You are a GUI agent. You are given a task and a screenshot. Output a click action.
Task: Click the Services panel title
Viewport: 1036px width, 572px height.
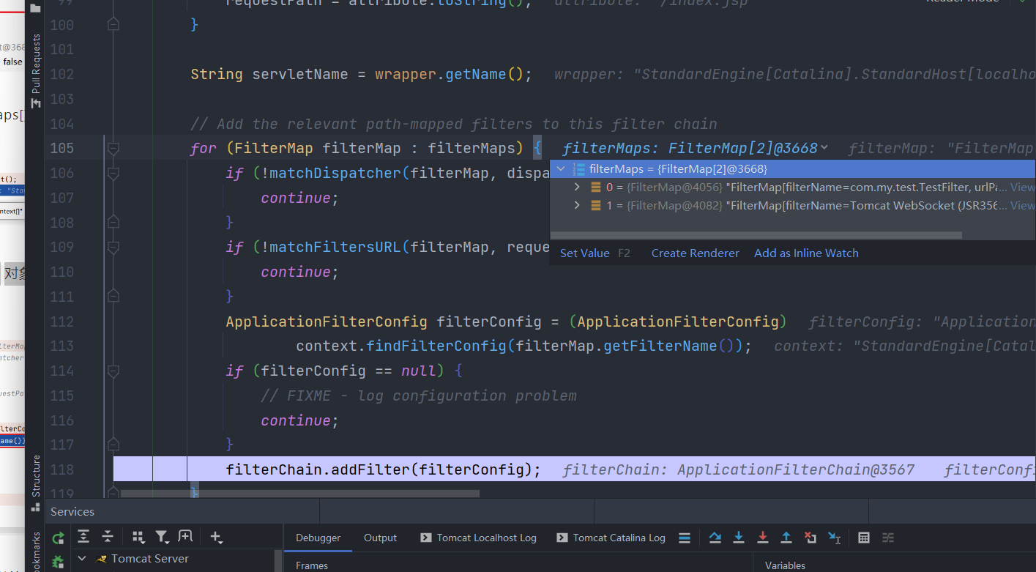(x=72, y=512)
